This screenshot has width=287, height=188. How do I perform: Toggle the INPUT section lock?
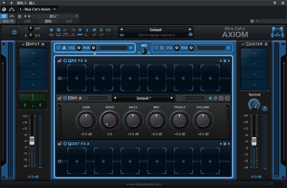tap(23, 44)
